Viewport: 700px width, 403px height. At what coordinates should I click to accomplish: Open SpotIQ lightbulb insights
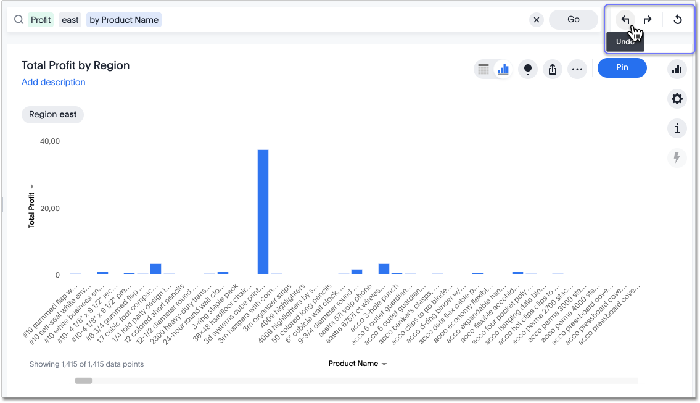[527, 69]
